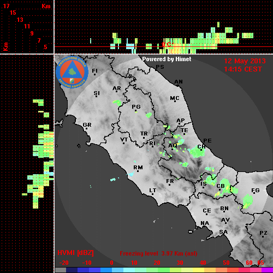Click the 17 Km altitude axis label
The image size is (273, 273).
[6, 6]
